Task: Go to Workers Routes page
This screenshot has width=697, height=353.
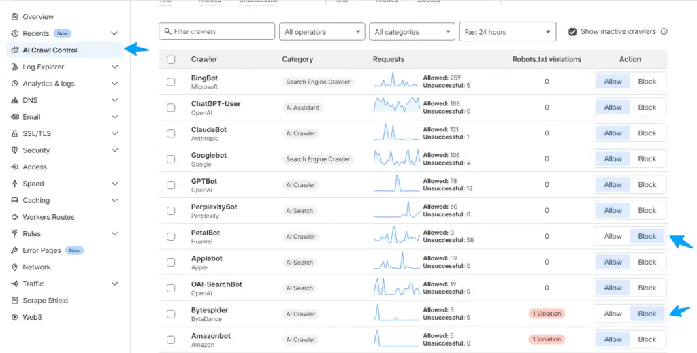Action: (x=48, y=217)
